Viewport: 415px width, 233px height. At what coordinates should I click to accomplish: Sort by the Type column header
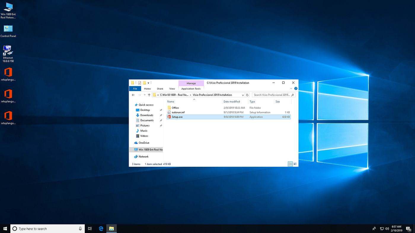click(261, 102)
